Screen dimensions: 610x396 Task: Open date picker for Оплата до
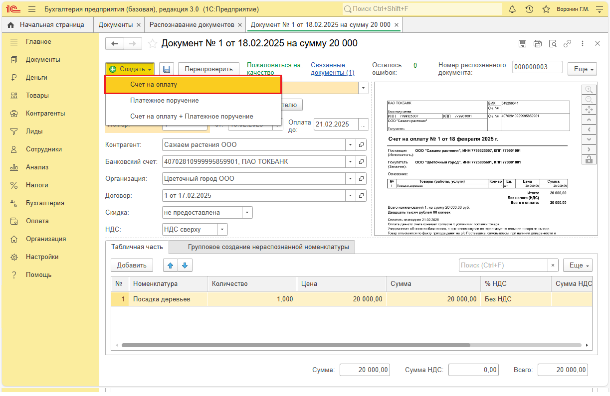click(363, 125)
